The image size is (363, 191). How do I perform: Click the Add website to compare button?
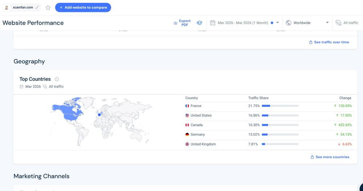[x=83, y=7]
